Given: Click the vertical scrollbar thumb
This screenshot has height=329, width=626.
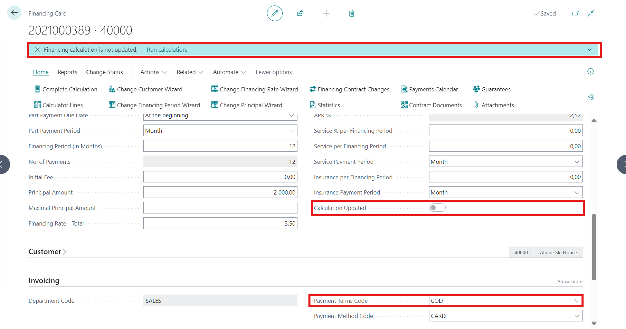Looking at the screenshot, I should coord(594,247).
